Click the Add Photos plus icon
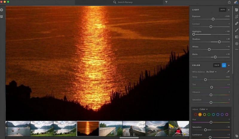Image resolution: width=239 pixels, height=139 pixels. click(2, 10)
